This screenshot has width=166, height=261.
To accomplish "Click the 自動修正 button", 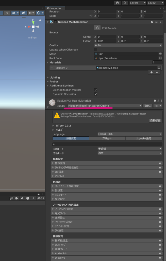I will [x=155, y=120].
